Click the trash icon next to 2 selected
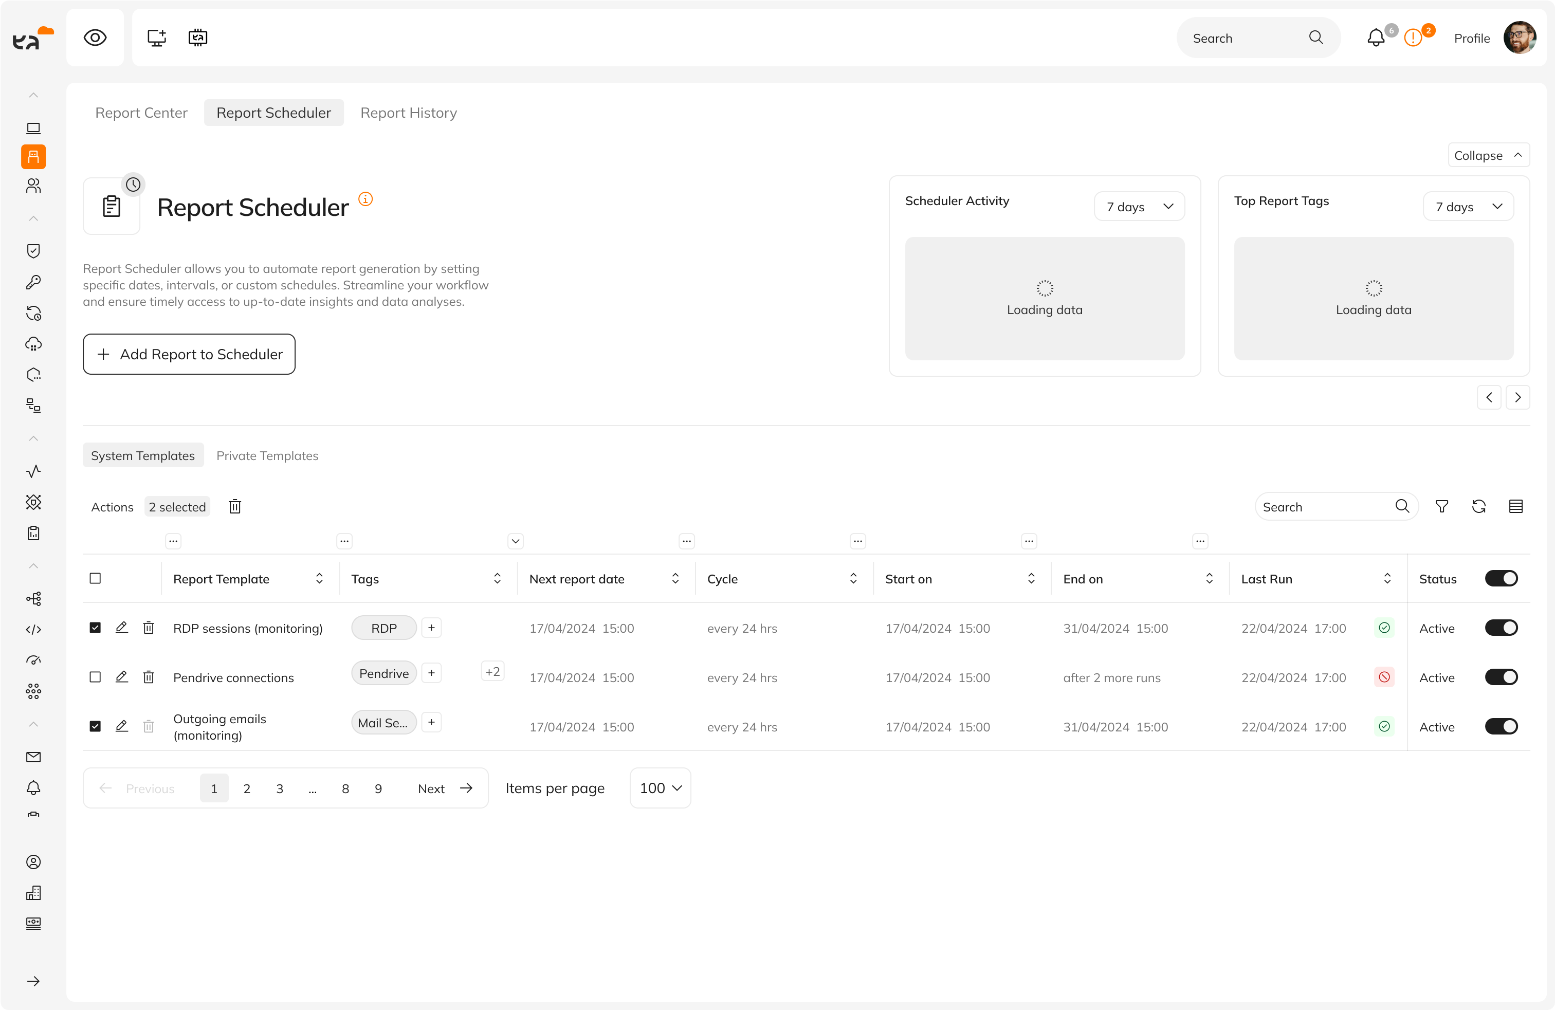 coord(235,506)
